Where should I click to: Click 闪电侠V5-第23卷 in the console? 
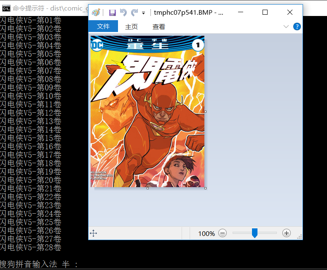31,206
